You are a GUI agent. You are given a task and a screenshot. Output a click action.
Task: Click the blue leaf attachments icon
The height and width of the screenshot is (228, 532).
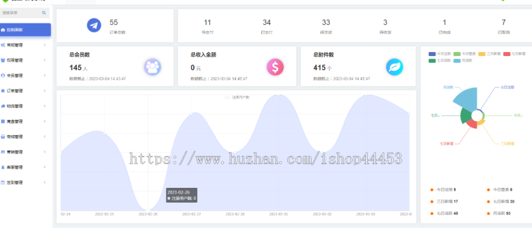point(395,67)
